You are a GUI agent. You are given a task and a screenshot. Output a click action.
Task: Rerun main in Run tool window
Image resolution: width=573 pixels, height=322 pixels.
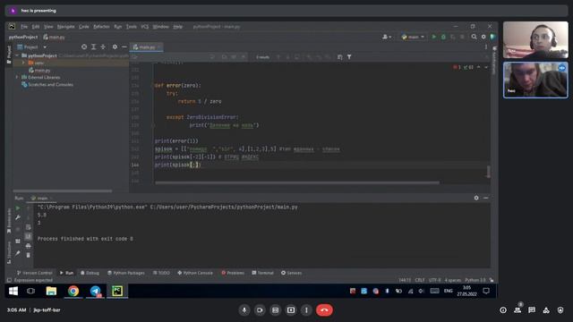coord(18,208)
